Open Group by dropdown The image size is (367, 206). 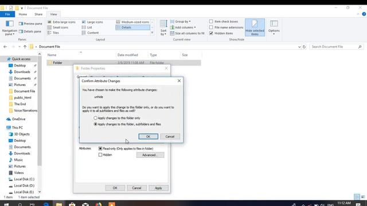(x=180, y=22)
